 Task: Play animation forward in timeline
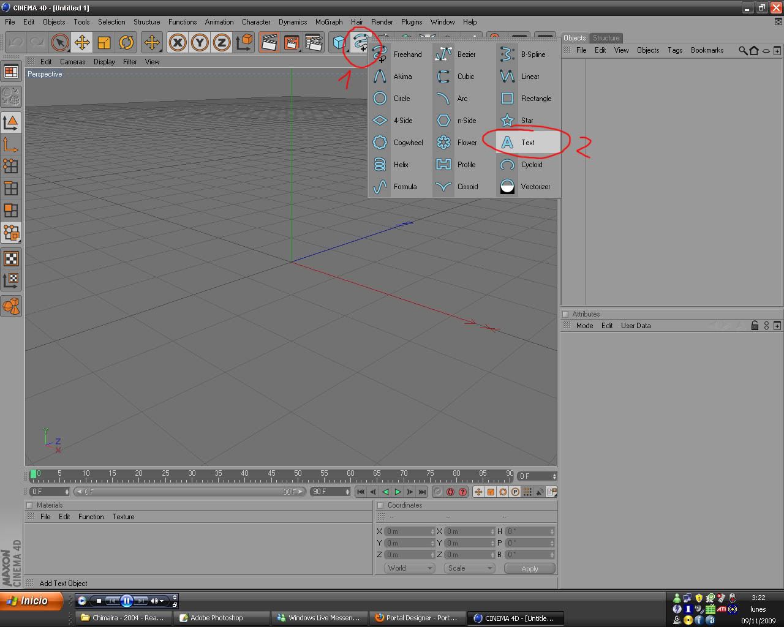(398, 492)
